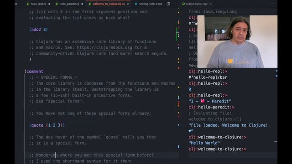Switch to the hello_paredit.clj tab

point(69,4)
